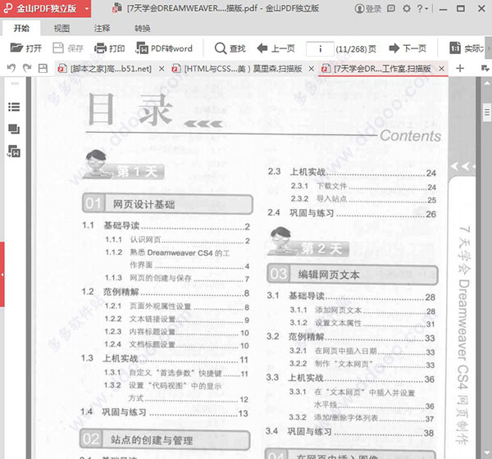
Task: Close the [7天学会DR...工作室.扫描版 tab
Action: pos(441,68)
